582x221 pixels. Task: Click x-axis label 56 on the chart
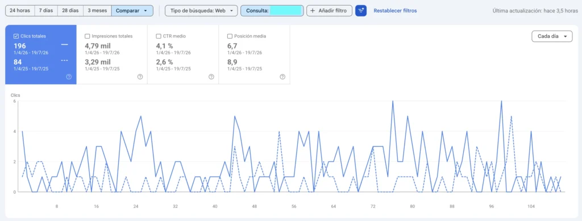294,207
